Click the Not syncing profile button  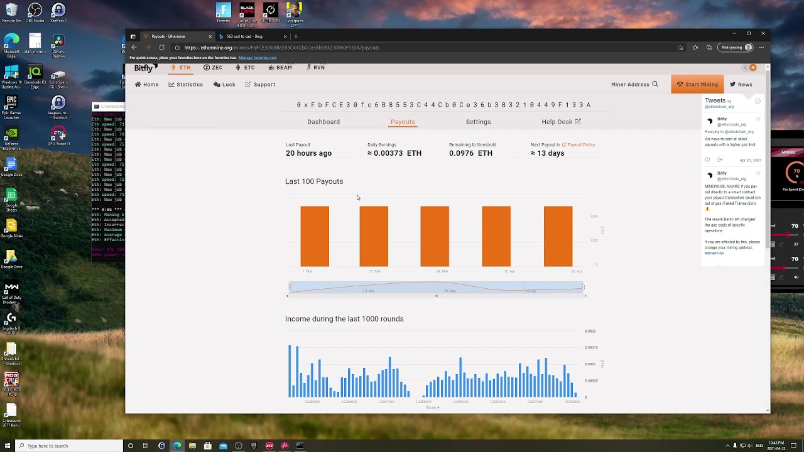pos(736,48)
